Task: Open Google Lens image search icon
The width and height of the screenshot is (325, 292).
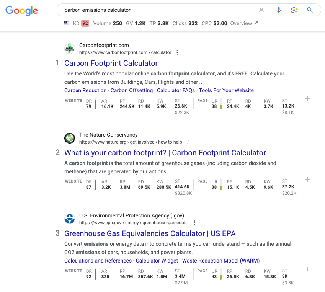Action: [x=294, y=10]
